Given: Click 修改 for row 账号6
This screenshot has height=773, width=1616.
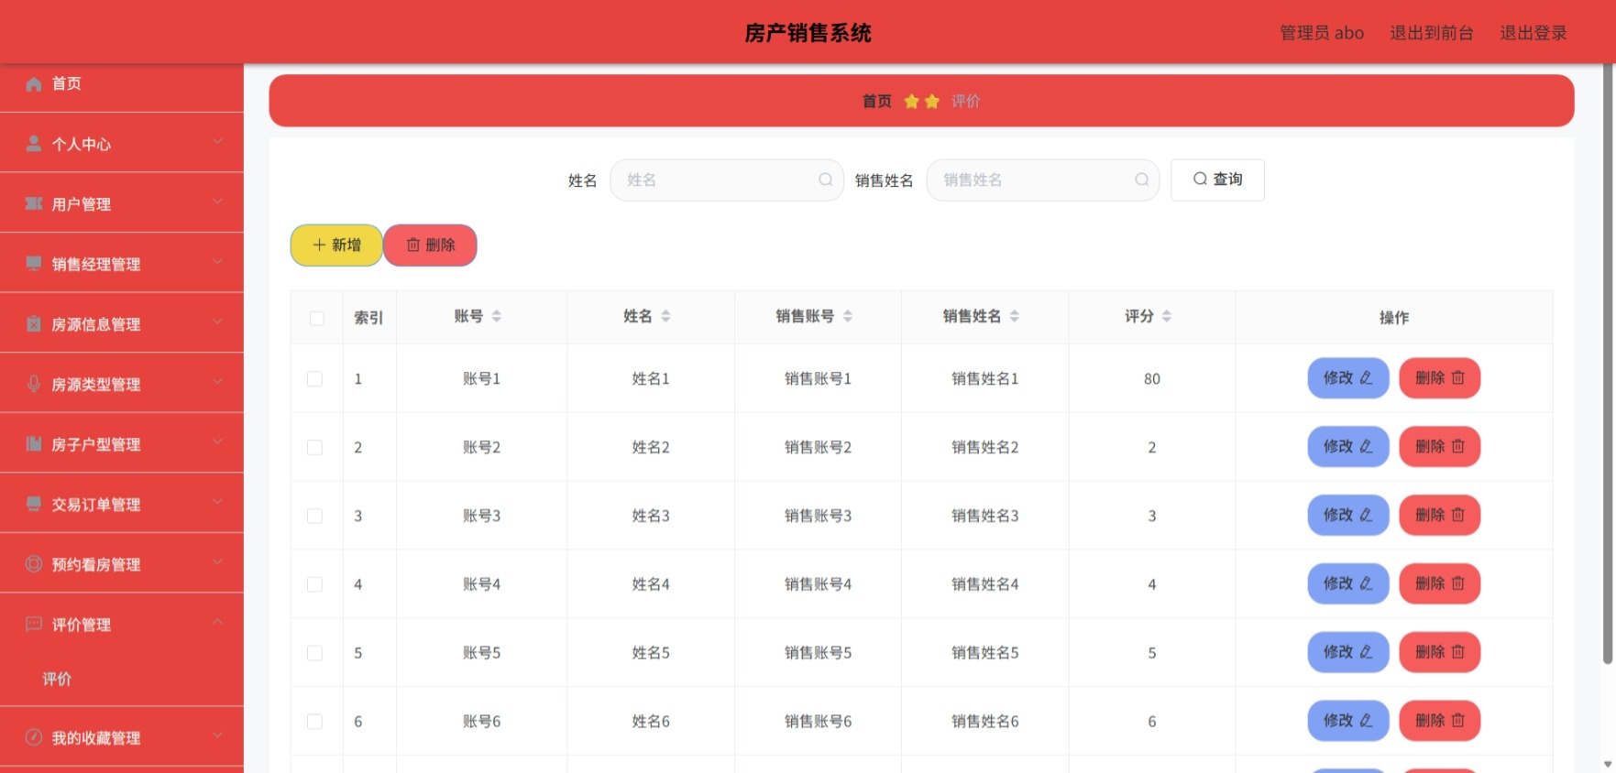Looking at the screenshot, I should [1347, 721].
